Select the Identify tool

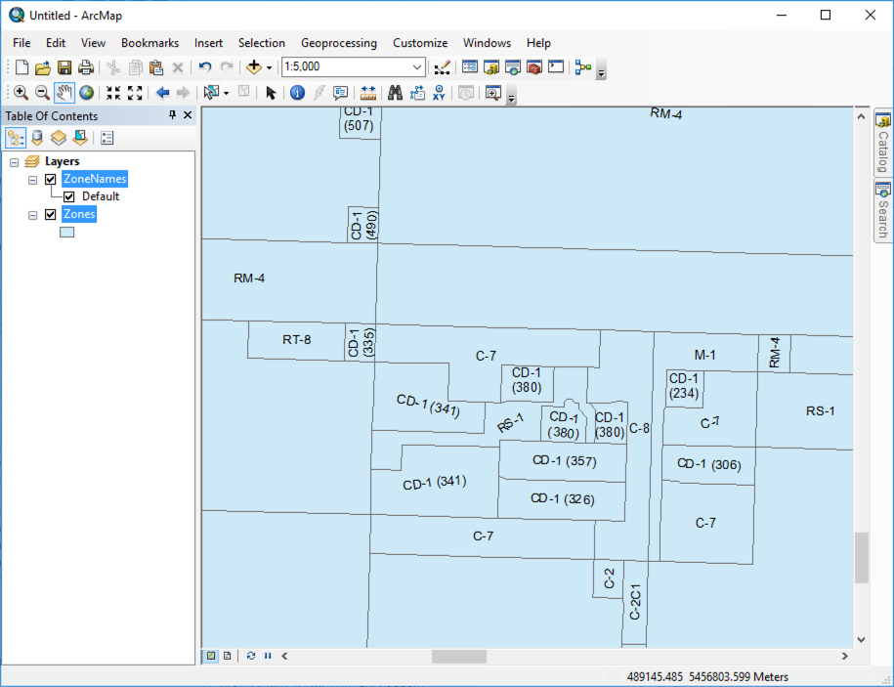coord(297,93)
